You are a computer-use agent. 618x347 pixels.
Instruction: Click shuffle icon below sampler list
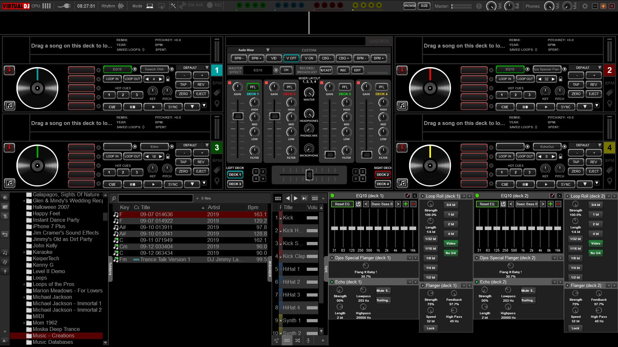[298, 340]
